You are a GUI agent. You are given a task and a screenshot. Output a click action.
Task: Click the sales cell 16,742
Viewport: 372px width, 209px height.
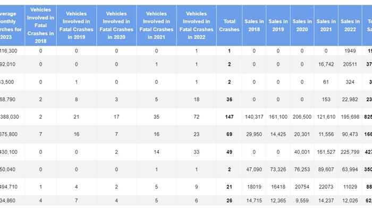click(326, 64)
